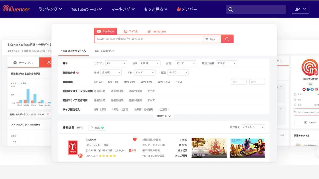Select 過去30日間 for 前回のライブ配信時間
319x179 pixels.
[x=117, y=101]
